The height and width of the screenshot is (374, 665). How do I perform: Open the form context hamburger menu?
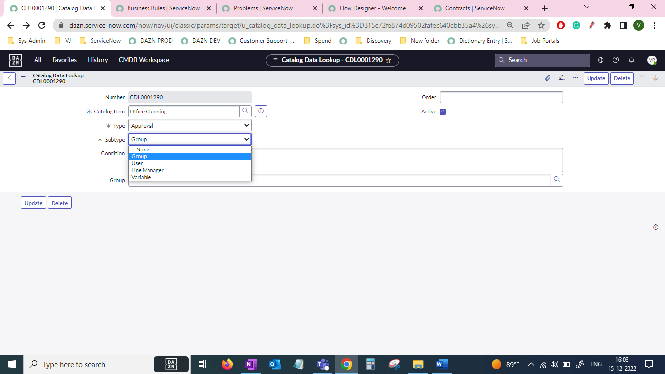coord(23,78)
